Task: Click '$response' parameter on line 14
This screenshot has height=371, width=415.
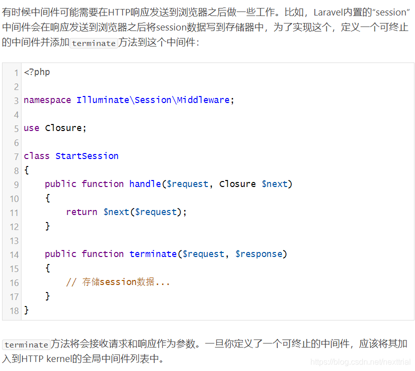Action: point(259,254)
